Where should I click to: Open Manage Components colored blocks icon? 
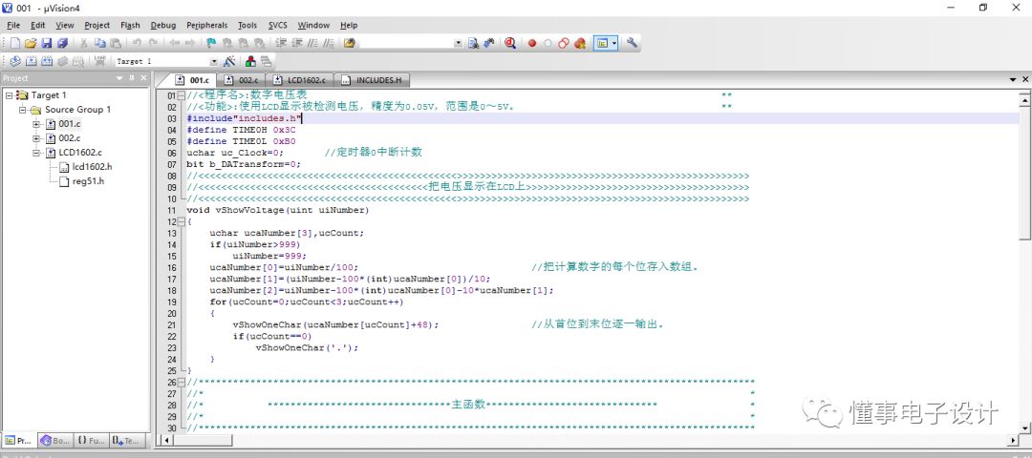(x=250, y=61)
